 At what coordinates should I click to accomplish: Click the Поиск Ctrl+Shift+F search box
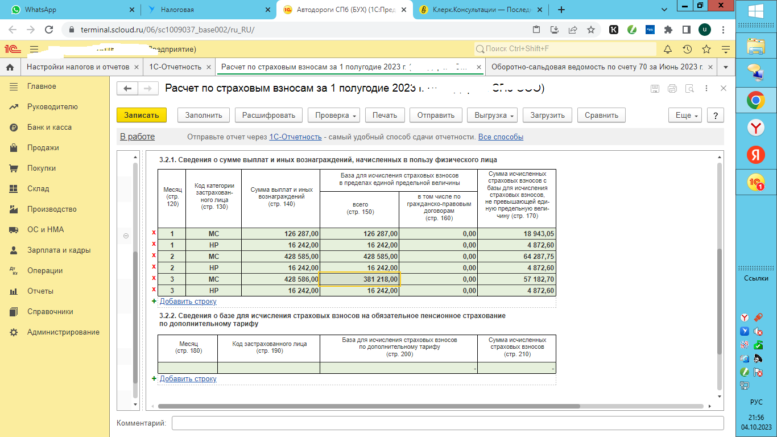[x=565, y=49]
